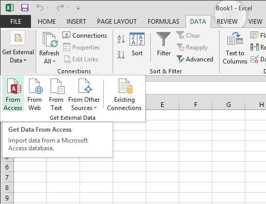Click the Excel application icon
266x204 pixels.
[10, 8]
